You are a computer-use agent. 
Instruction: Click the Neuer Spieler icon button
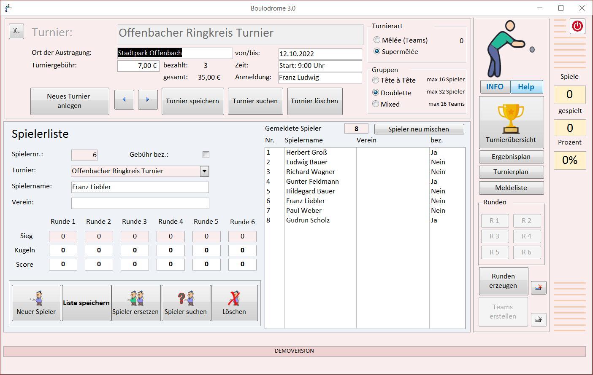tap(36, 303)
